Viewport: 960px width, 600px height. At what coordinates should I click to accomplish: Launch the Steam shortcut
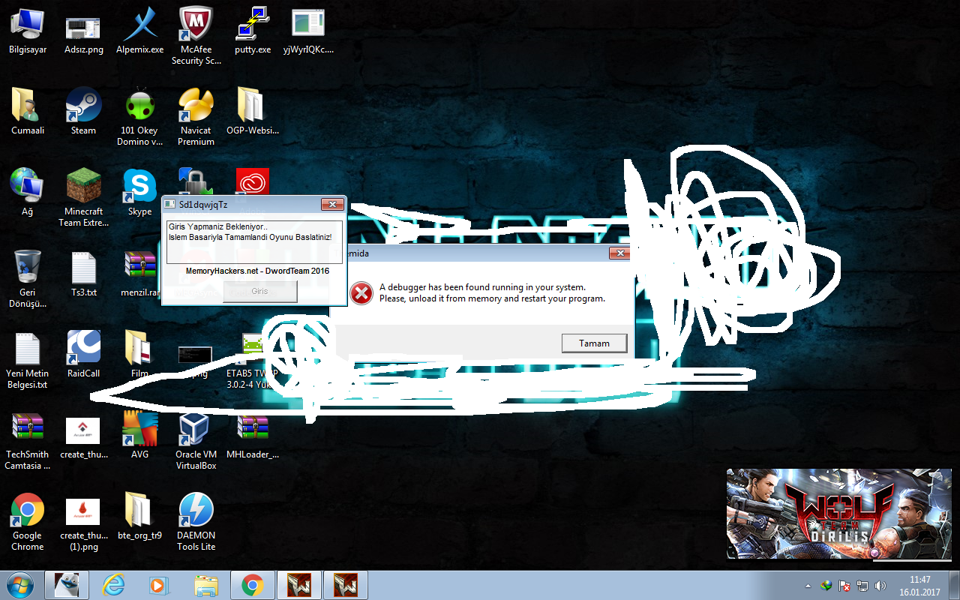[x=83, y=111]
